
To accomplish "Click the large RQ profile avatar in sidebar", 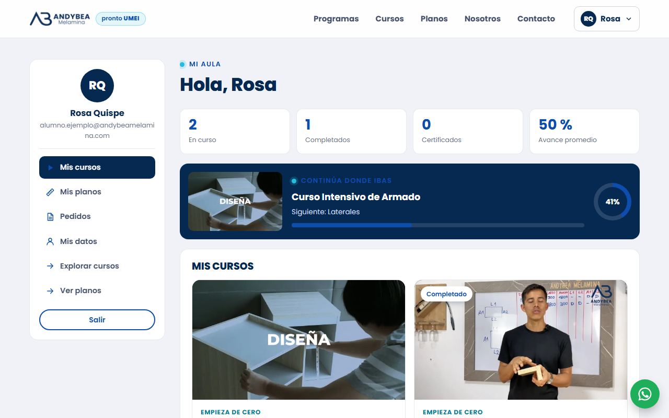I will coord(97,86).
